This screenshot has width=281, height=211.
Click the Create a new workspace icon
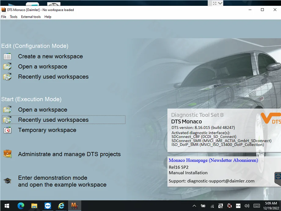(7, 57)
